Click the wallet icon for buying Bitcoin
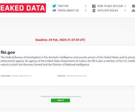The image size is (135, 112). [94, 6]
